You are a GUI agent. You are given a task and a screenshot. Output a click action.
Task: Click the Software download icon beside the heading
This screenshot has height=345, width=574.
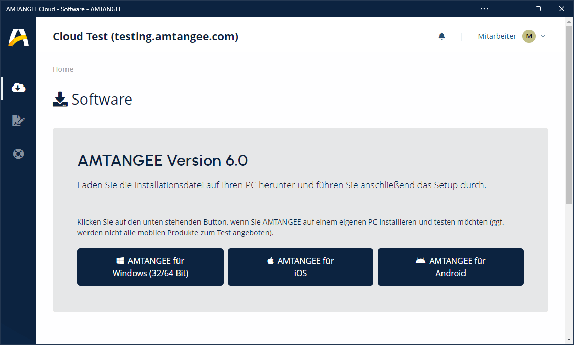click(x=60, y=100)
